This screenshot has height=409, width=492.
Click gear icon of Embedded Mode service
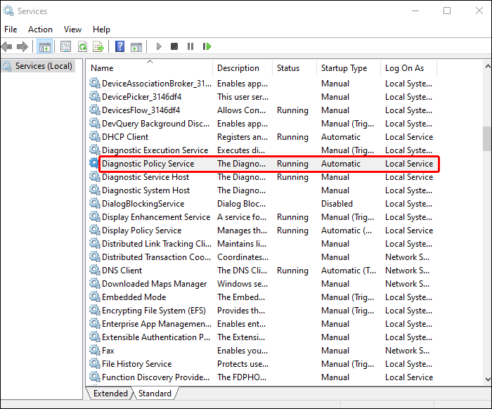click(94, 297)
